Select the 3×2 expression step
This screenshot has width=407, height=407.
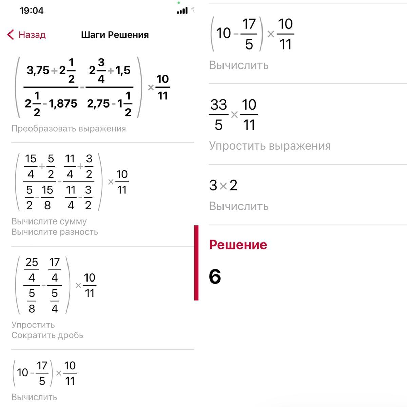coord(223,186)
